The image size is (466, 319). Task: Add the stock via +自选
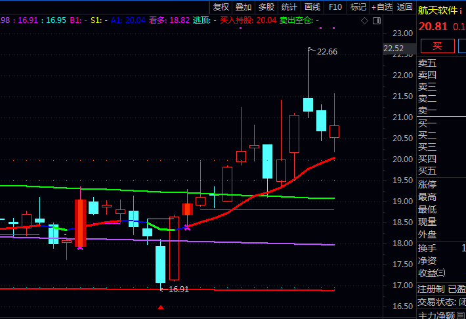click(381, 7)
